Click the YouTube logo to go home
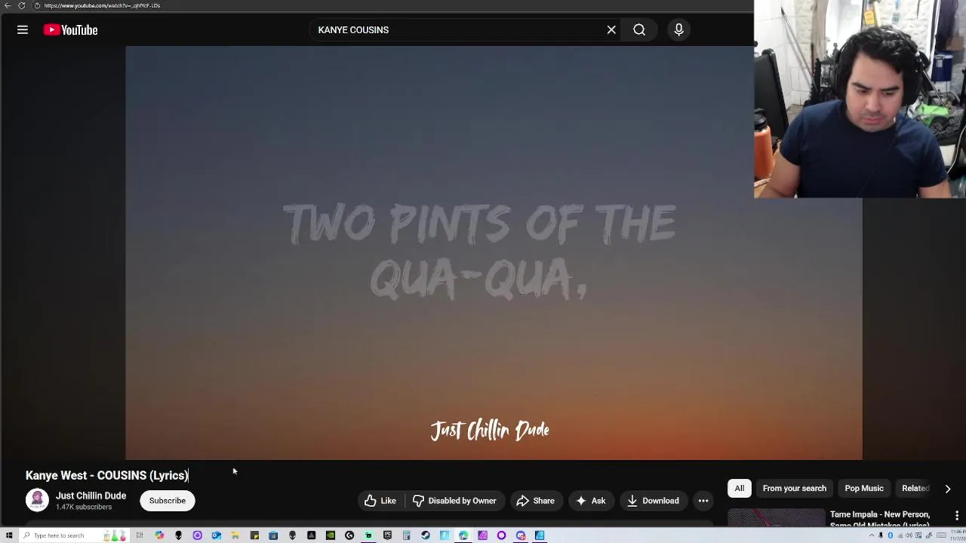 pos(70,30)
